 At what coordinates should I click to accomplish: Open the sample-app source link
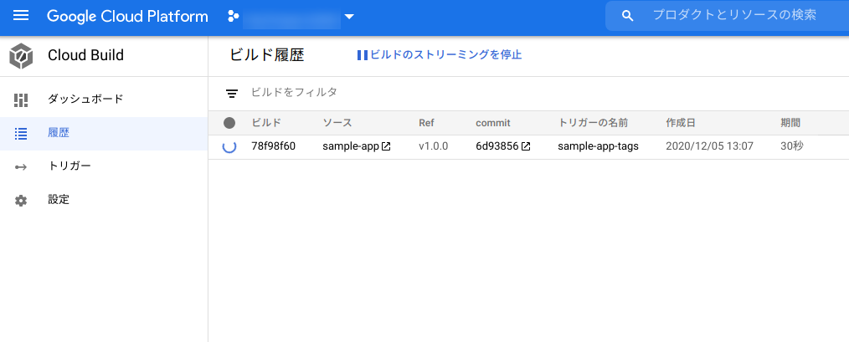(x=350, y=146)
